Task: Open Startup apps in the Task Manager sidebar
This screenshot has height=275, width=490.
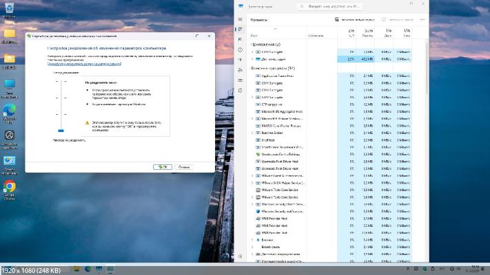Action: (240, 60)
